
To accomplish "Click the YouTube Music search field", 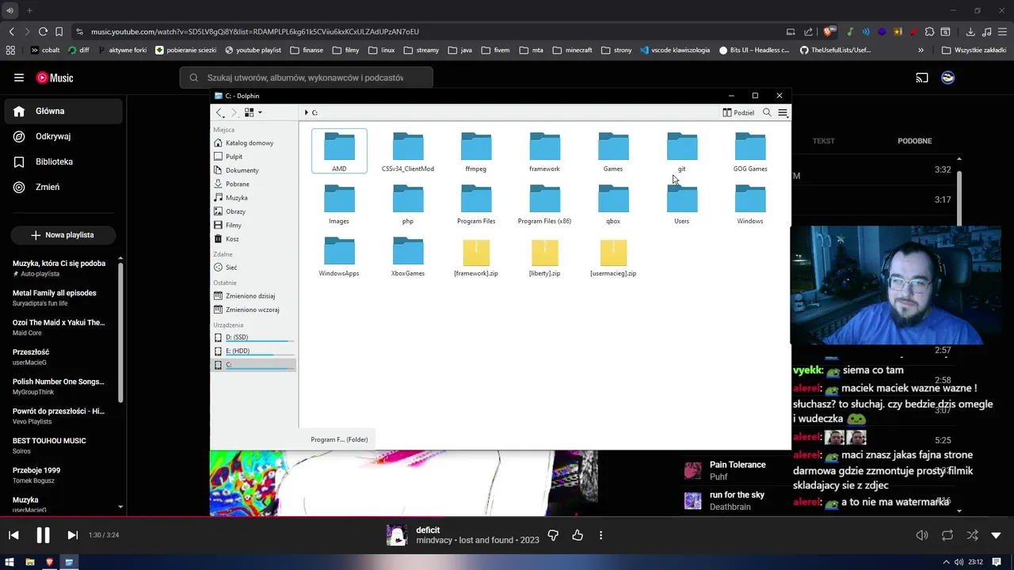I will coord(307,78).
